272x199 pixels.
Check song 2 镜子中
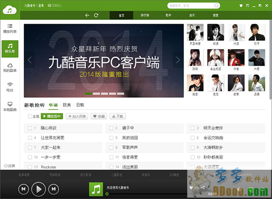(x=111, y=128)
